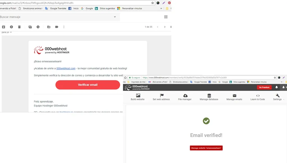Open Facebook Inicio bookmark in Gmail window
Screen dimensions: 287x163
click(x=73, y=8)
